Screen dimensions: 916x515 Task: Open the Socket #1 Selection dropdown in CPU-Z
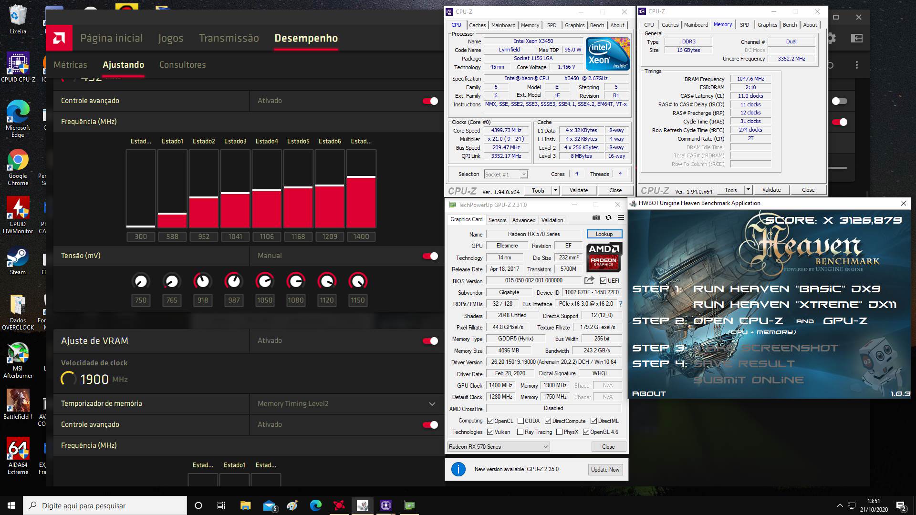pos(506,175)
